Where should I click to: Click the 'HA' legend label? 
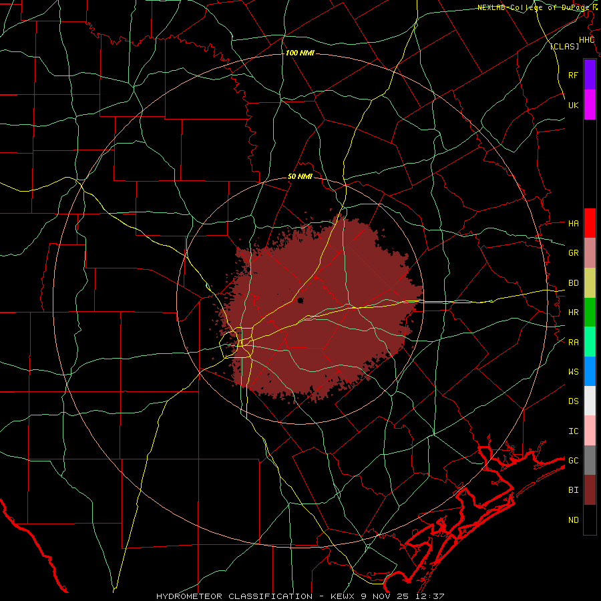point(573,224)
